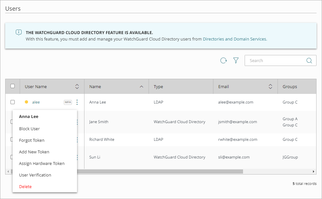Open the Directories and Domain Services link
This screenshot has width=322, height=199.
(x=234, y=39)
